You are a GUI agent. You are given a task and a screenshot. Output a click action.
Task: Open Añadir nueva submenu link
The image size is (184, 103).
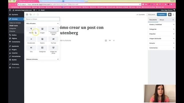(14, 25)
